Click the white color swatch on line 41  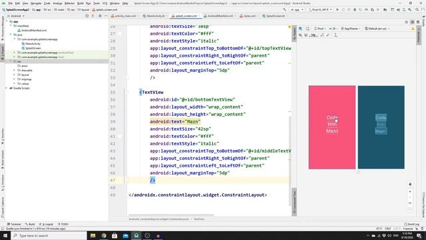point(120,136)
